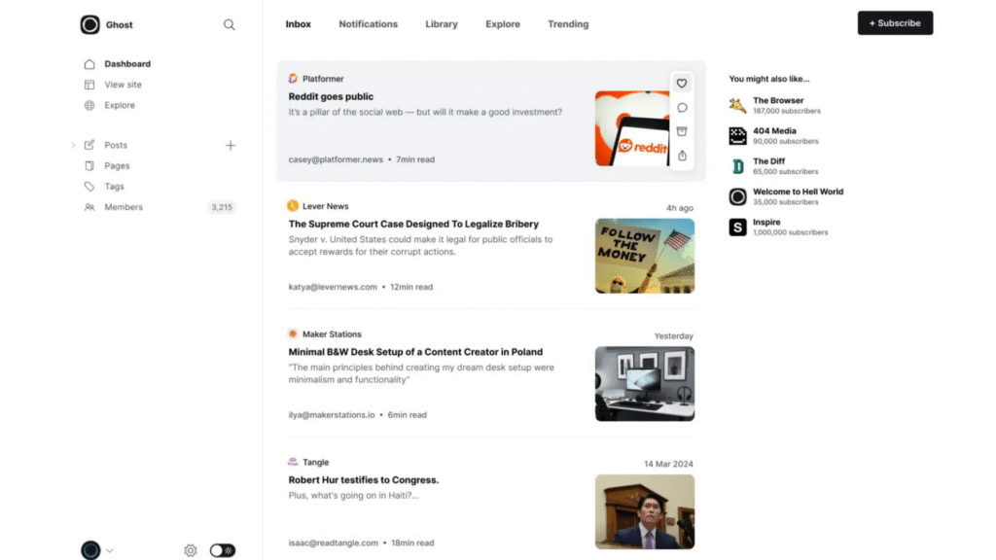Image resolution: width=996 pixels, height=560 pixels.
Task: Open the Trending tab
Action: 568,24
